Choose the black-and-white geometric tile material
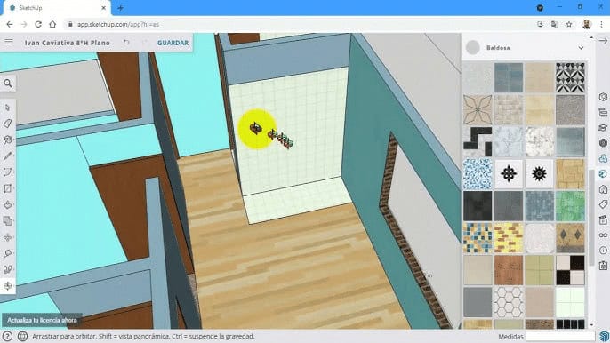 [x=570, y=78]
